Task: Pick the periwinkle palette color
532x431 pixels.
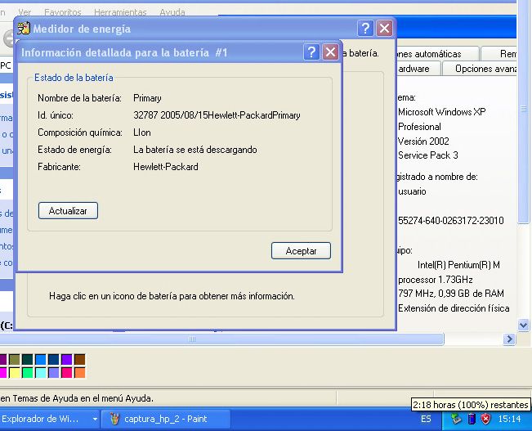Action: 54,373
